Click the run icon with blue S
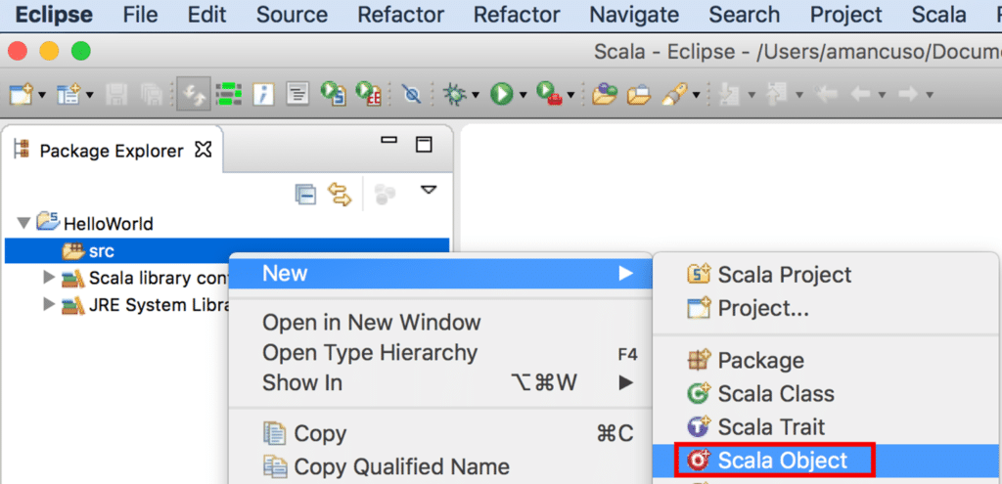Image resolution: width=1002 pixels, height=484 pixels. (334, 95)
